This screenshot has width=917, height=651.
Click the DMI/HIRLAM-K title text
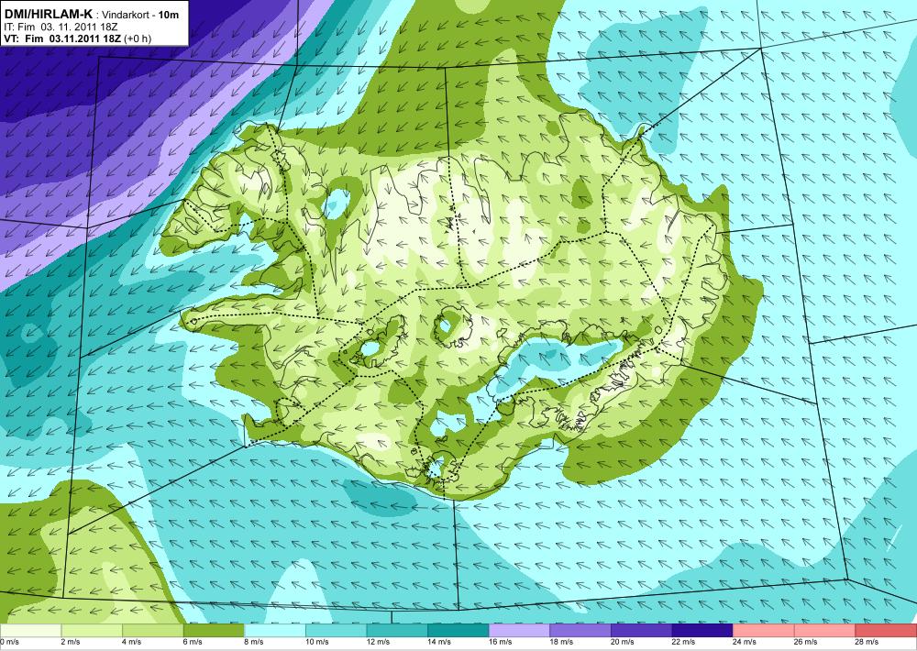click(48, 14)
